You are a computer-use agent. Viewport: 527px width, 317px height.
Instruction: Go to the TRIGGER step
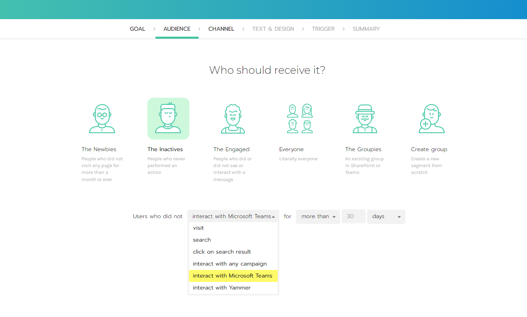coord(323,29)
